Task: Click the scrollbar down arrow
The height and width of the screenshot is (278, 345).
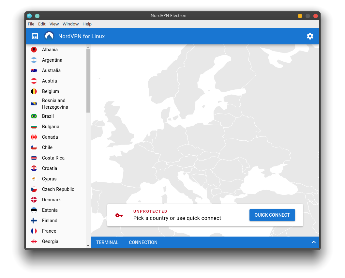Action: 88,246
